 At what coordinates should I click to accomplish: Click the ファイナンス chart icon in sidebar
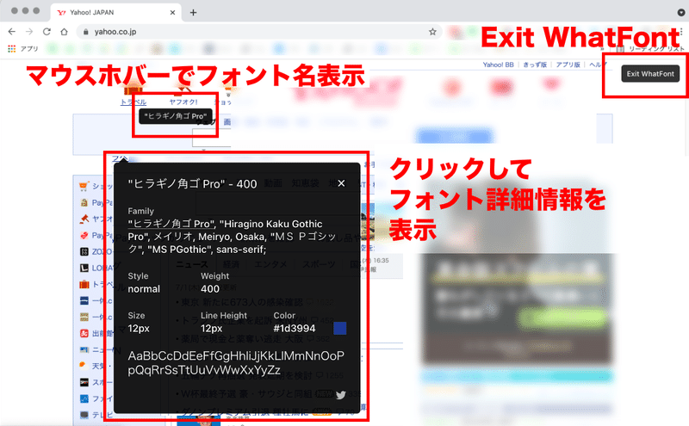[84, 398]
